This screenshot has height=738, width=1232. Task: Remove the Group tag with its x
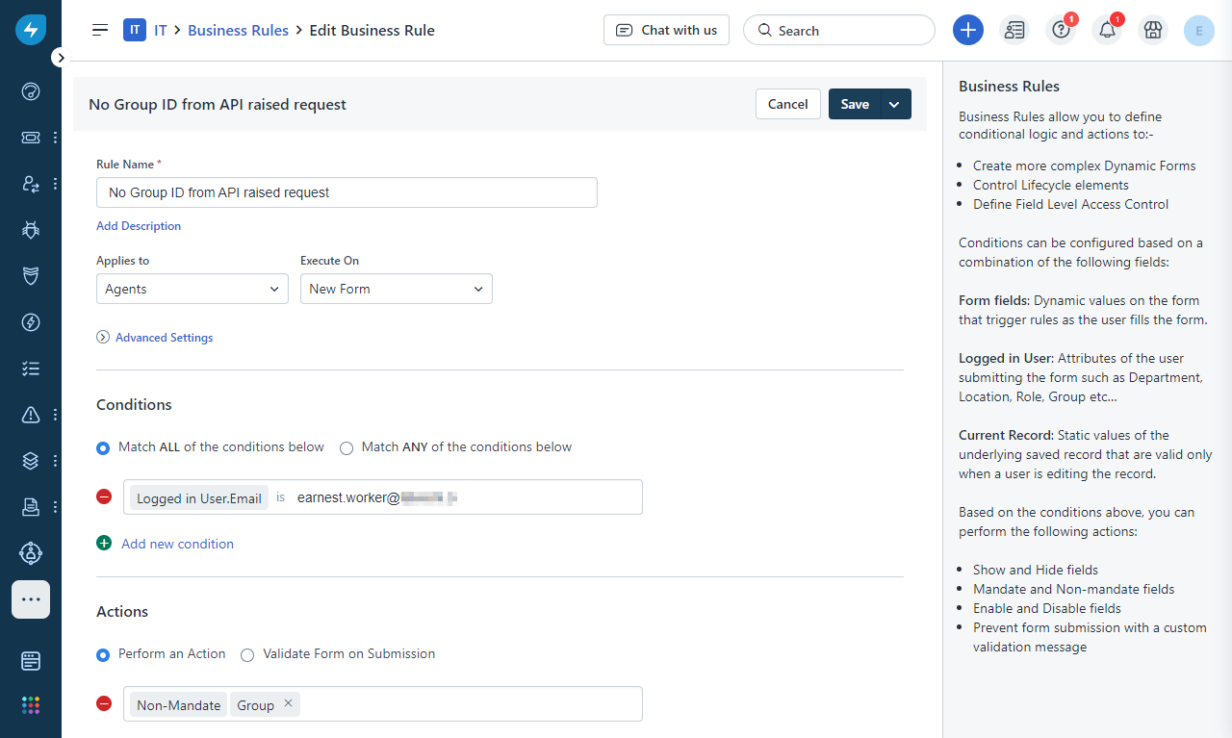288,704
